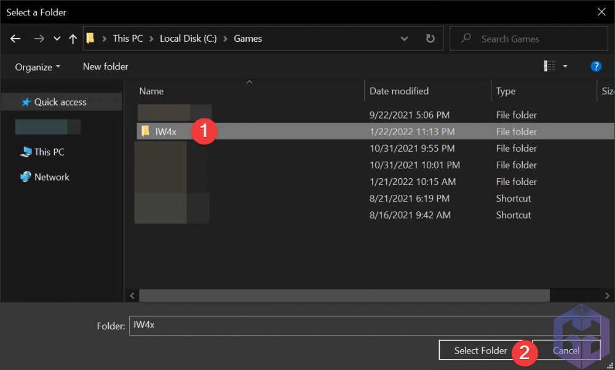Click the horizontal scrollbar in file list
The width and height of the screenshot is (615, 370).
(x=344, y=296)
